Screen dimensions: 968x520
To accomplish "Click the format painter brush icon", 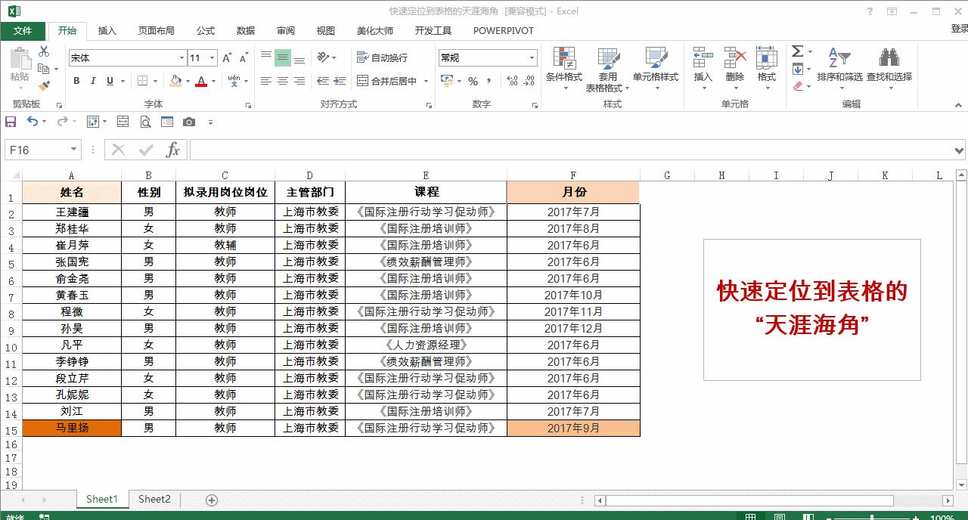I will (x=44, y=87).
